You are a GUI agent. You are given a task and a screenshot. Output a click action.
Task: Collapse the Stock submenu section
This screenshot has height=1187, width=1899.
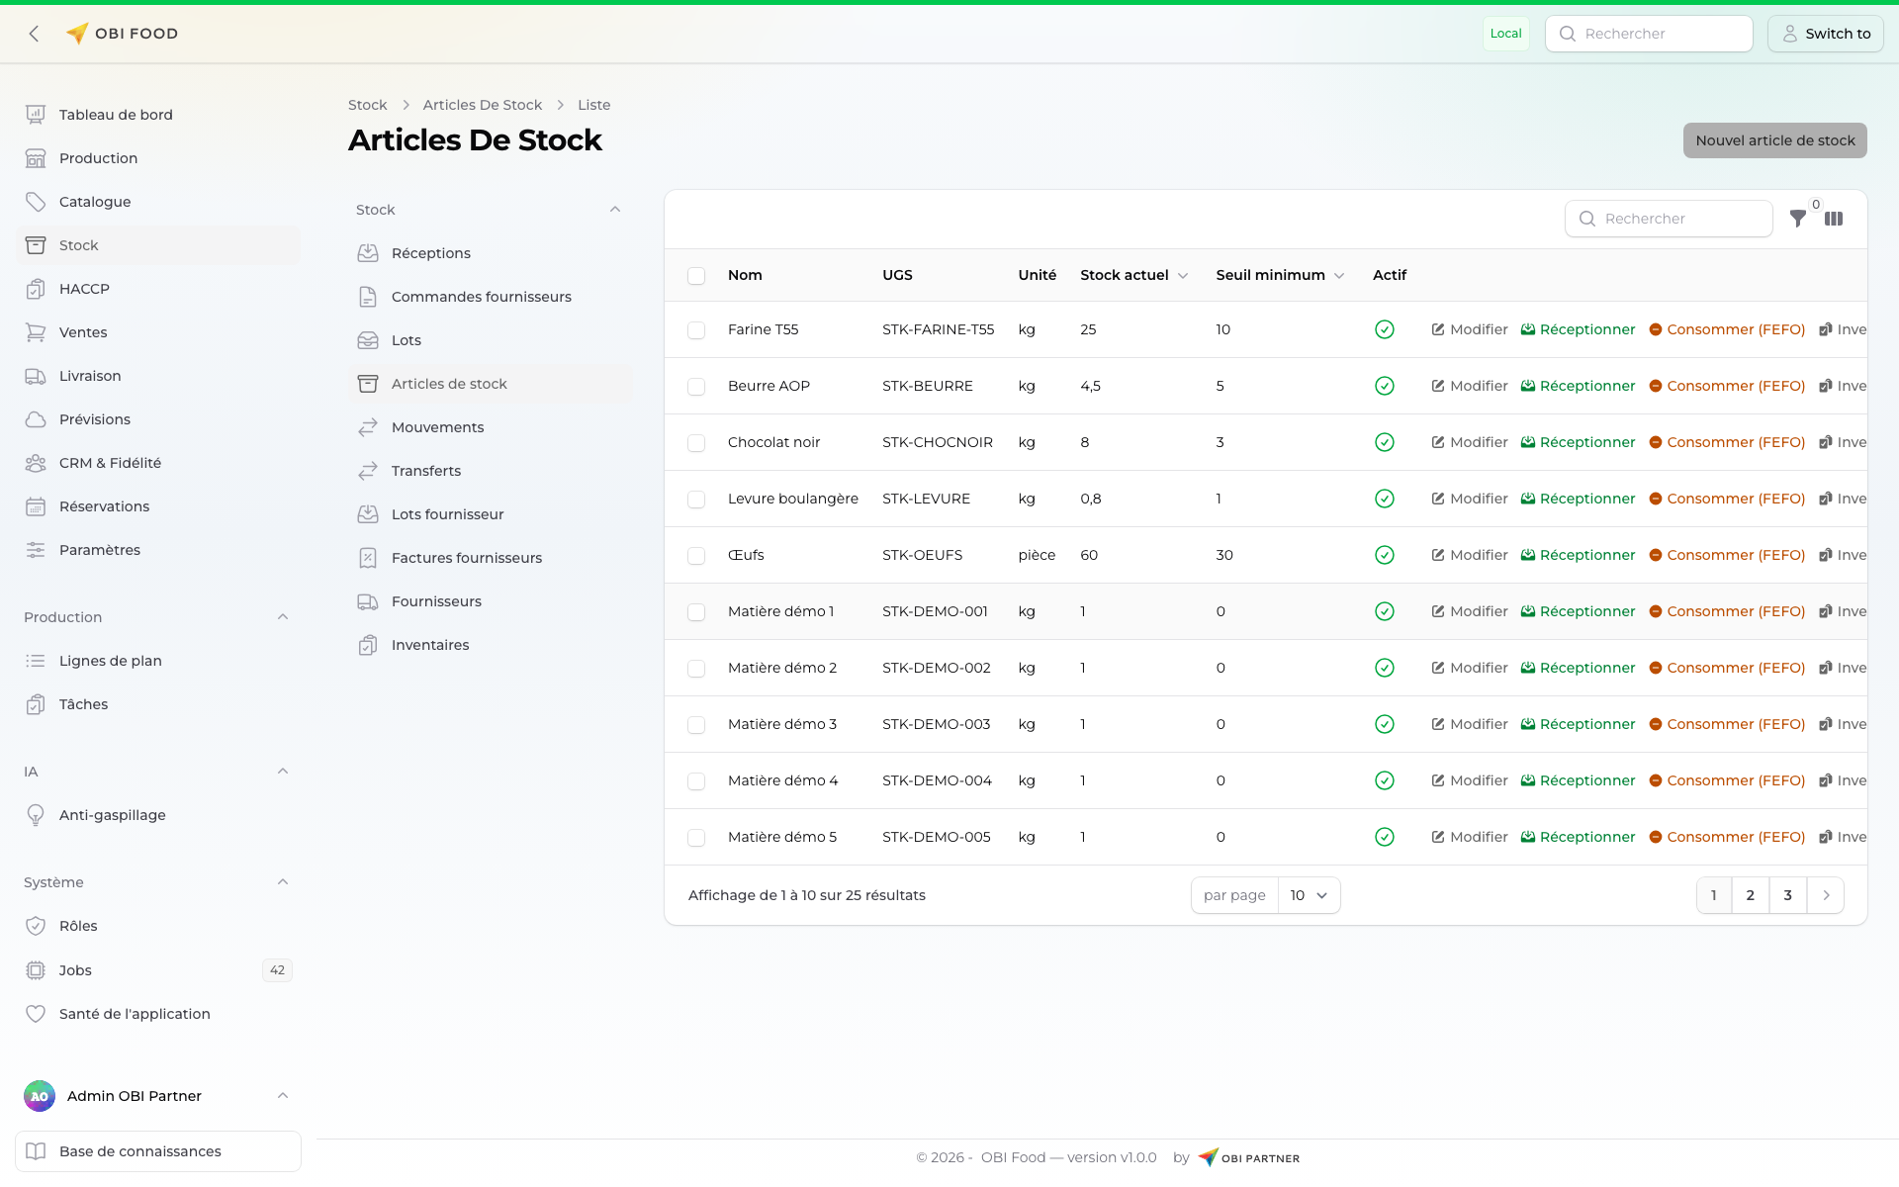pyautogui.click(x=615, y=210)
